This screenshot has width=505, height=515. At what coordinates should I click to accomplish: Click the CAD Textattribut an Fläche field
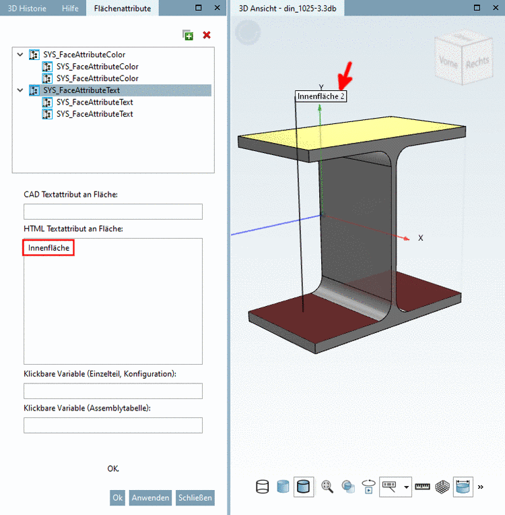(113, 212)
